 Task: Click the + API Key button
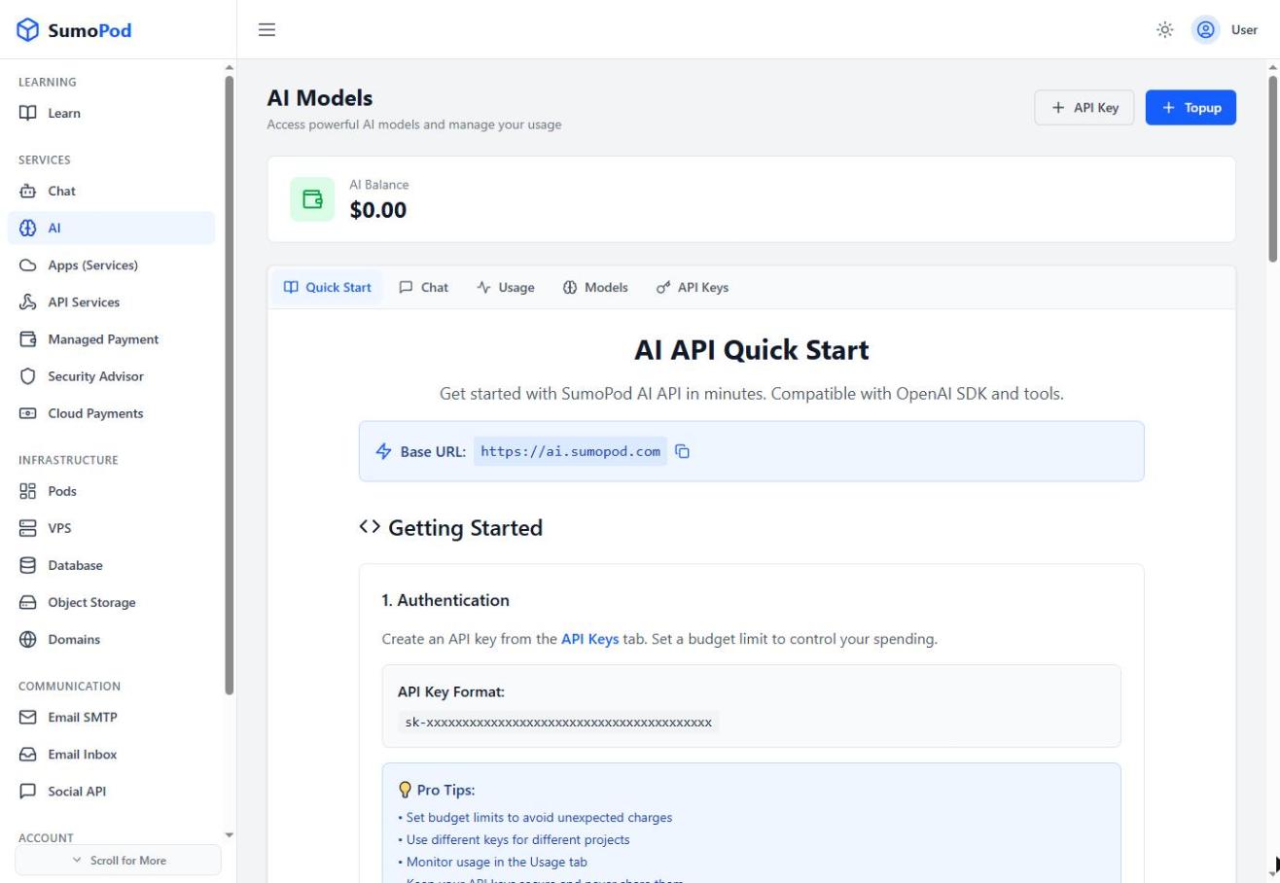pyautogui.click(x=1085, y=107)
